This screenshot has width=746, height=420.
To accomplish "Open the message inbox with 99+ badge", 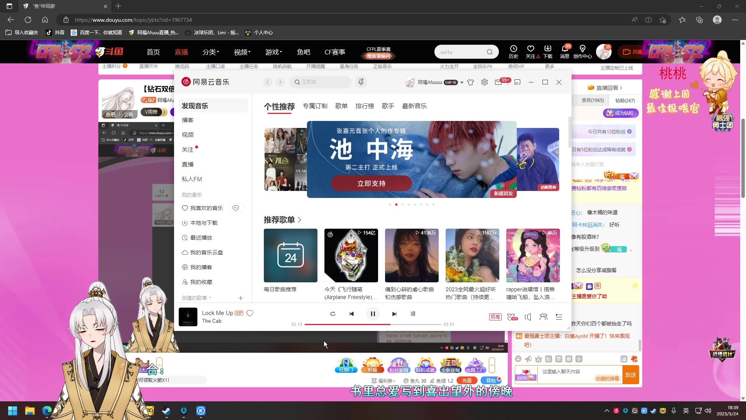I will pos(498,82).
